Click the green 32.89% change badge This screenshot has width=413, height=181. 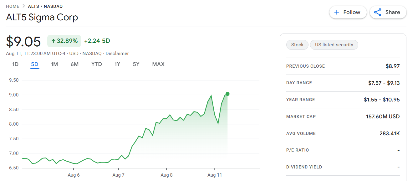64,41
